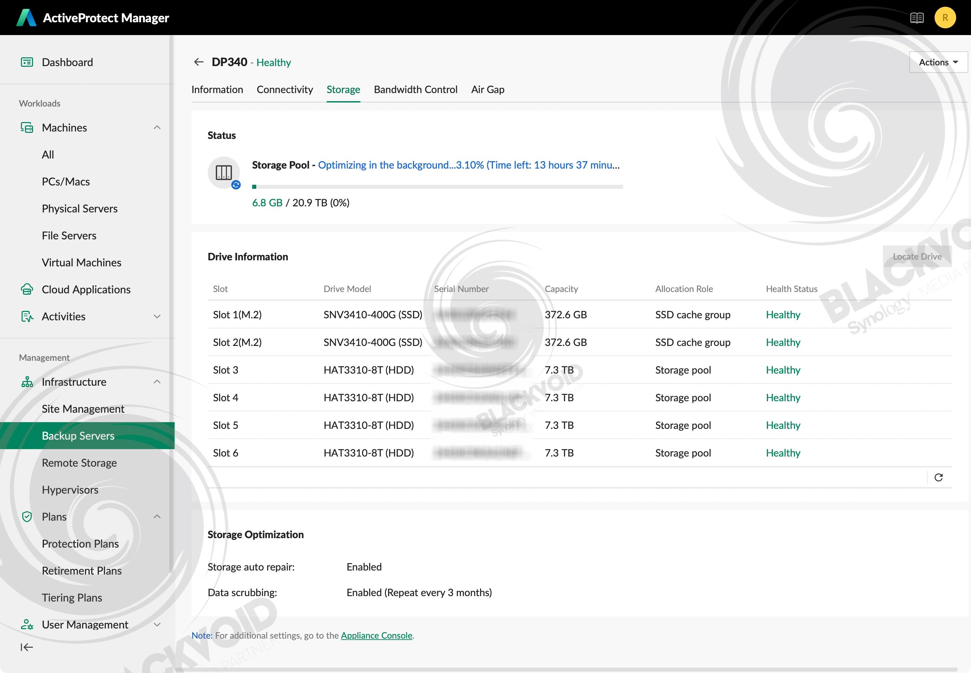
Task: Click the ActiveProtect Manager logo icon
Action: [26, 18]
